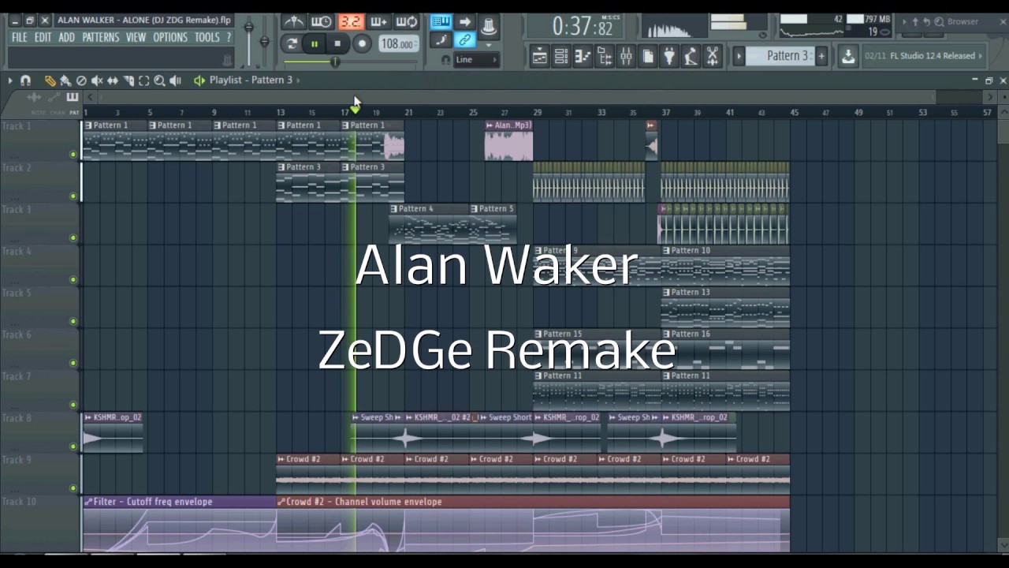
Task: Arm the record button
Action: [362, 44]
